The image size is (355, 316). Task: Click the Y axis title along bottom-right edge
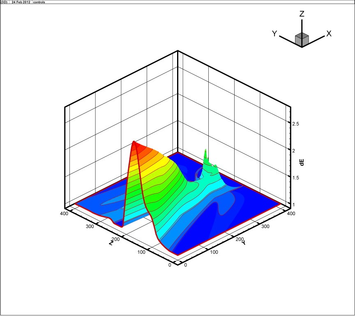pyautogui.click(x=243, y=243)
